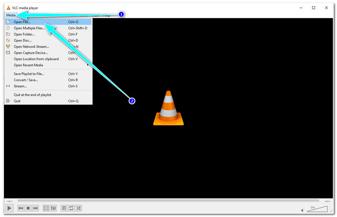Show extended settings equalizer icon
Image resolution: width=337 pixels, height=217 pixels.
[53, 208]
